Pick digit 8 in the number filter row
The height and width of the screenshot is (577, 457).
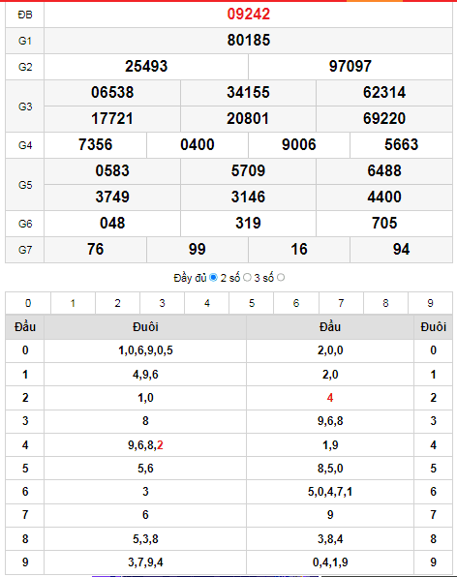pyautogui.click(x=385, y=303)
